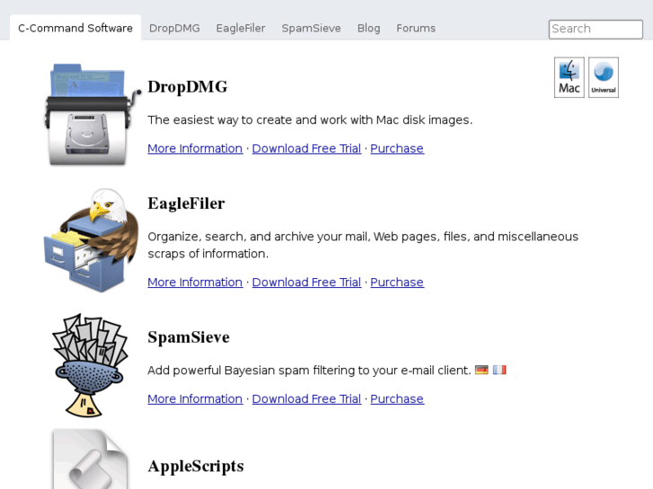Click the EagleFiler heading text
Screen dimensions: 653x489
pyautogui.click(x=186, y=204)
